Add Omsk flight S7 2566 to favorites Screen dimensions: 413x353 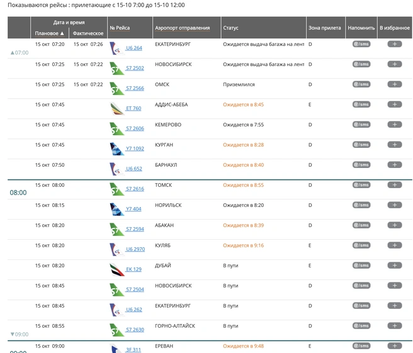click(x=395, y=84)
